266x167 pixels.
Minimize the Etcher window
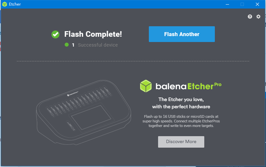[227, 4]
